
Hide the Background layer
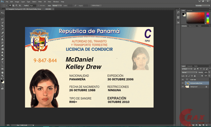183,87
